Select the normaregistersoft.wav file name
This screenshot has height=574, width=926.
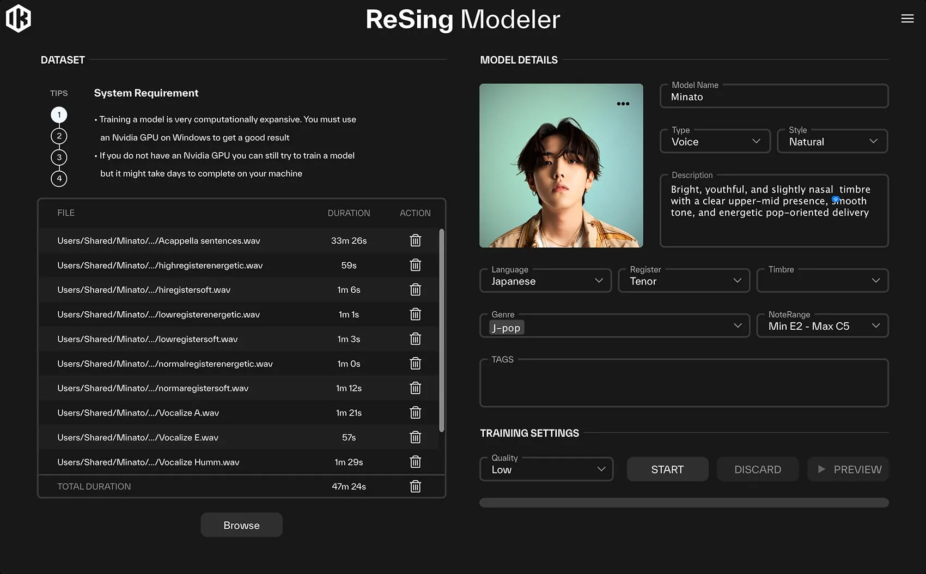click(153, 388)
